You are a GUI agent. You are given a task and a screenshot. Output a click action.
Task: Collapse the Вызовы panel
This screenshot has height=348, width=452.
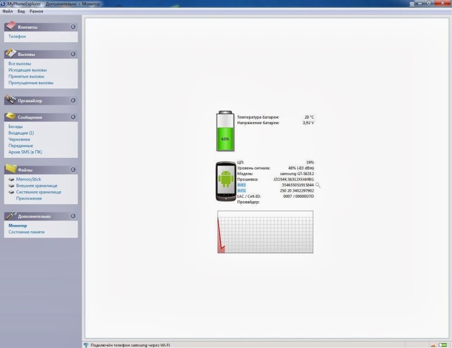click(x=73, y=54)
